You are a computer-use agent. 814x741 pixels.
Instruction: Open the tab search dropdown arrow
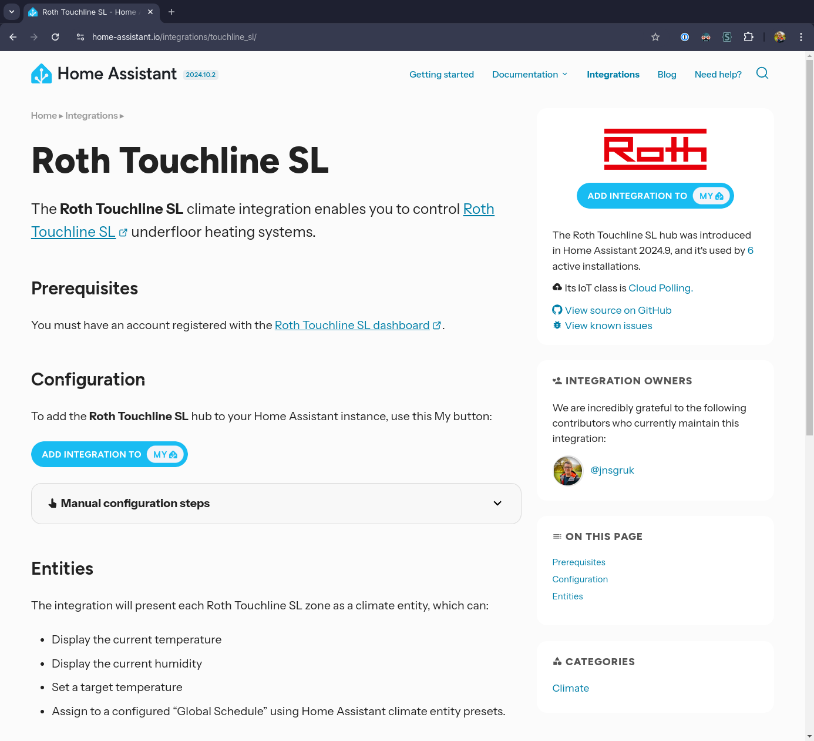pyautogui.click(x=11, y=12)
